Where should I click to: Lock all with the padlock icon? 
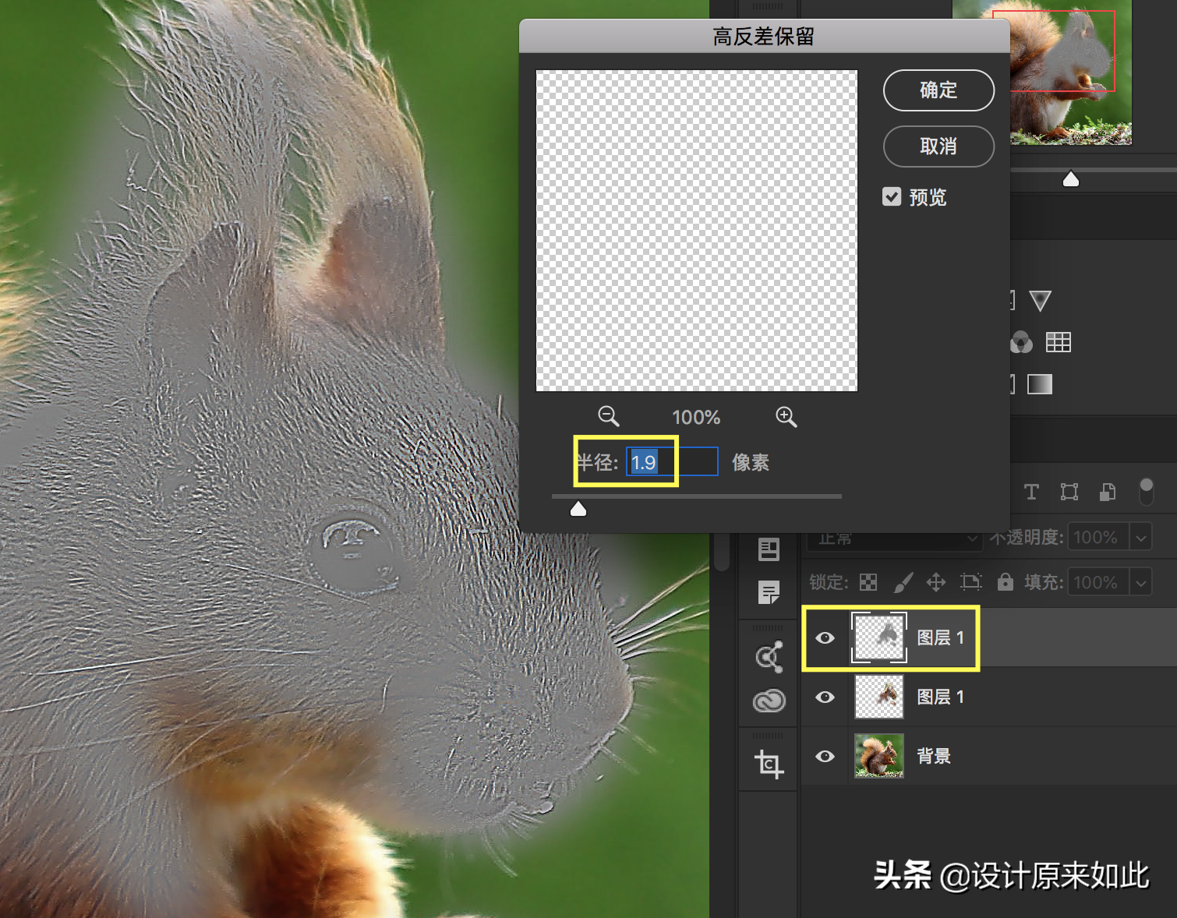1006,582
